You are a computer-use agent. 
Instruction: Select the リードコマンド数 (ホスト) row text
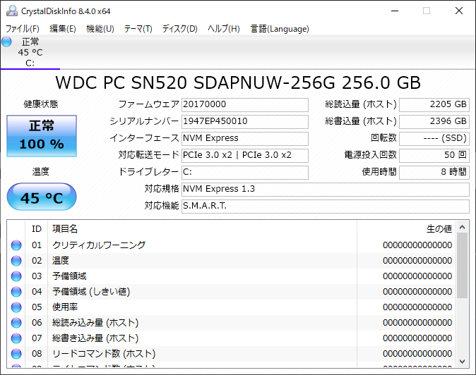[104, 353]
